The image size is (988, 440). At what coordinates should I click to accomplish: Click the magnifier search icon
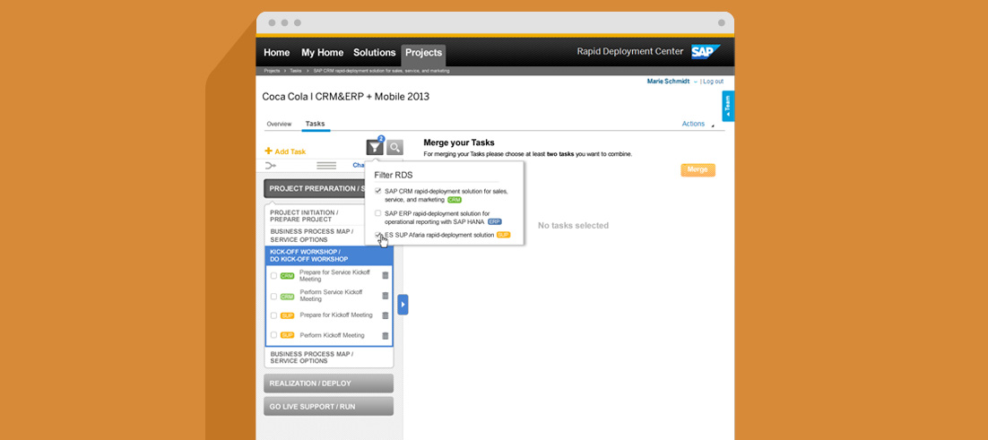click(395, 147)
